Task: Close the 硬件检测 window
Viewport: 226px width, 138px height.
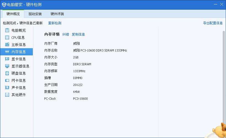Action: point(222,4)
